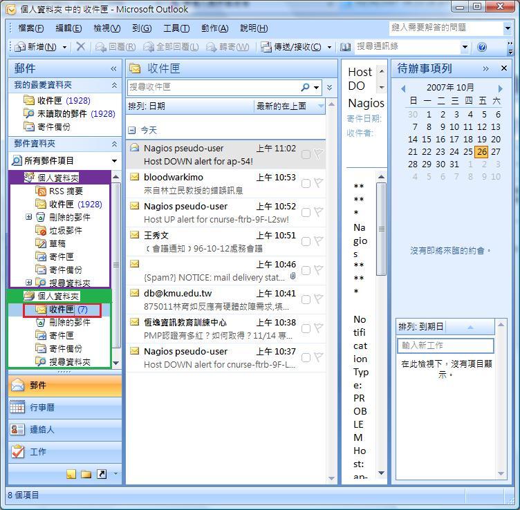The width and height of the screenshot is (520, 510).
Task: Select Unread Mail (1928) favorite folder
Action: click(69, 113)
